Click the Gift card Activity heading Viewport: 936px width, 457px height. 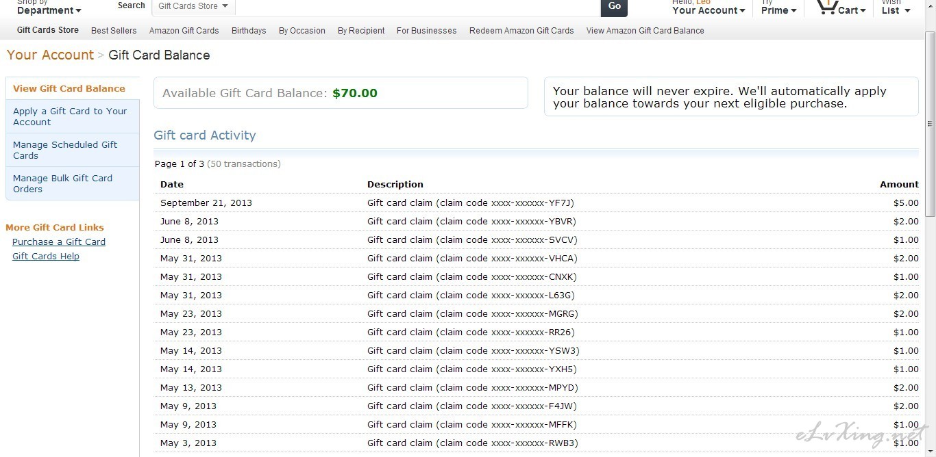coord(205,135)
